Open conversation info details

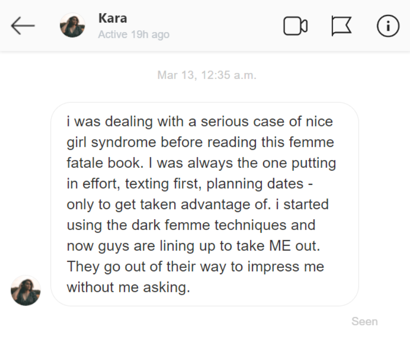coord(388,26)
